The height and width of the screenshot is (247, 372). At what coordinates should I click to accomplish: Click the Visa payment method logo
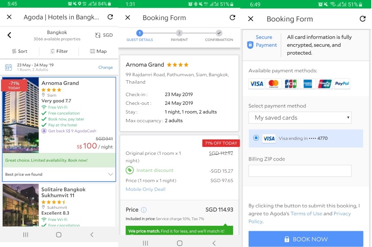pyautogui.click(x=256, y=84)
